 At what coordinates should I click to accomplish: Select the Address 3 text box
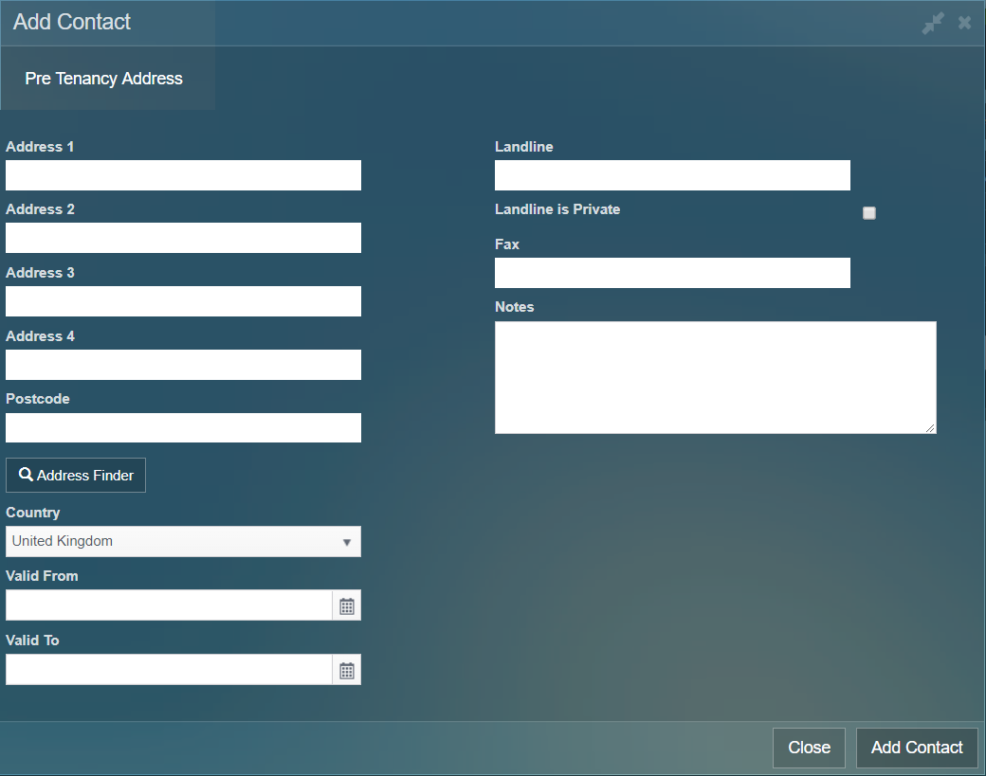click(183, 301)
